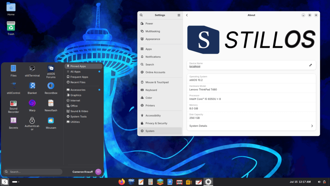Open Appearance settings
This screenshot has width=330, height=186.
(x=160, y=39)
